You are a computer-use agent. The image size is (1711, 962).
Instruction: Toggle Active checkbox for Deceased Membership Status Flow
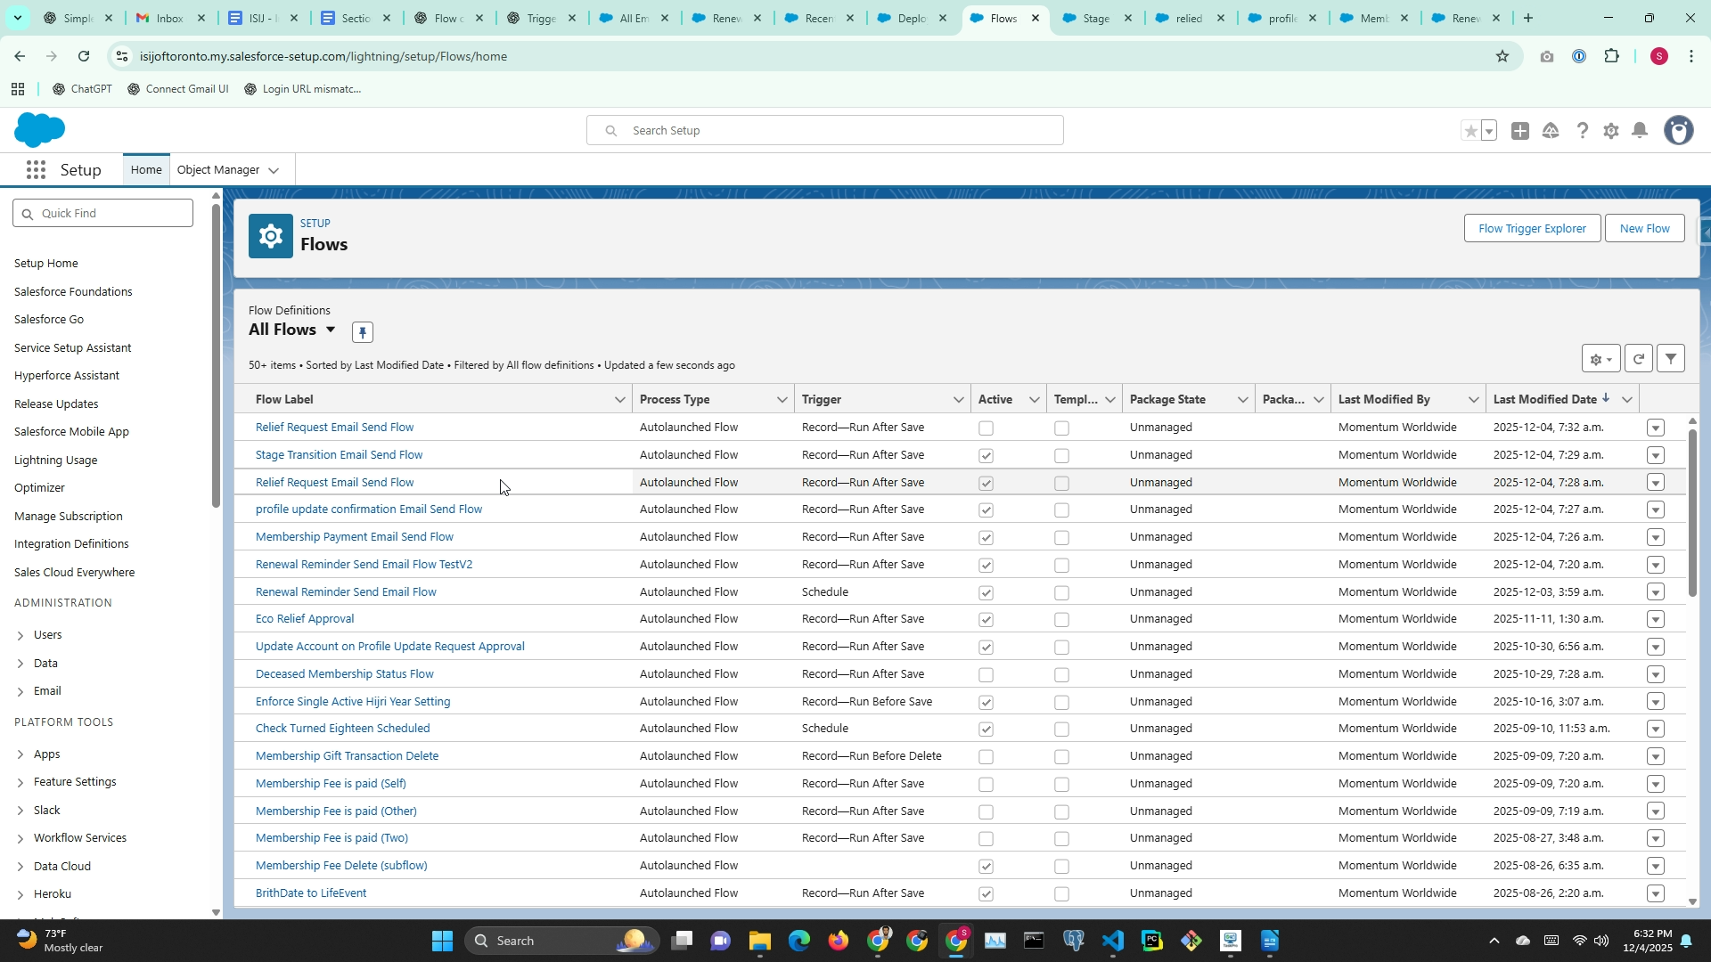pyautogui.click(x=986, y=675)
